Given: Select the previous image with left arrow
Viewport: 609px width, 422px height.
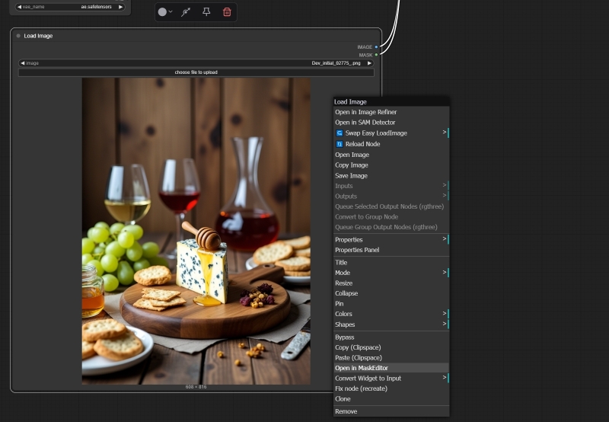Looking at the screenshot, I should [22, 63].
